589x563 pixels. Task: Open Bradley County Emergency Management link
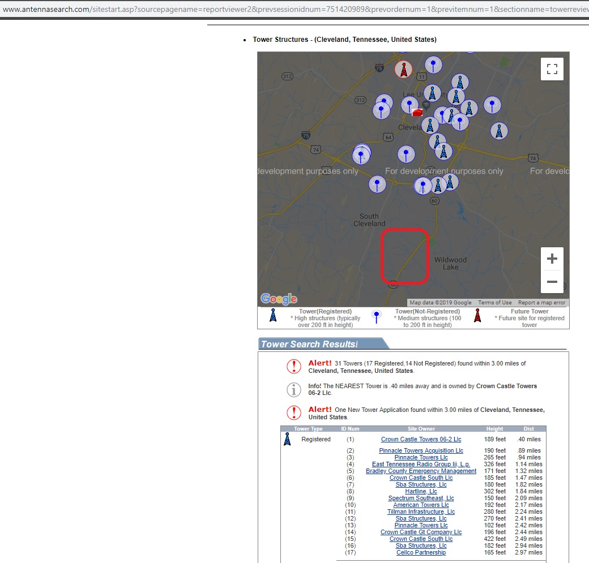421,471
